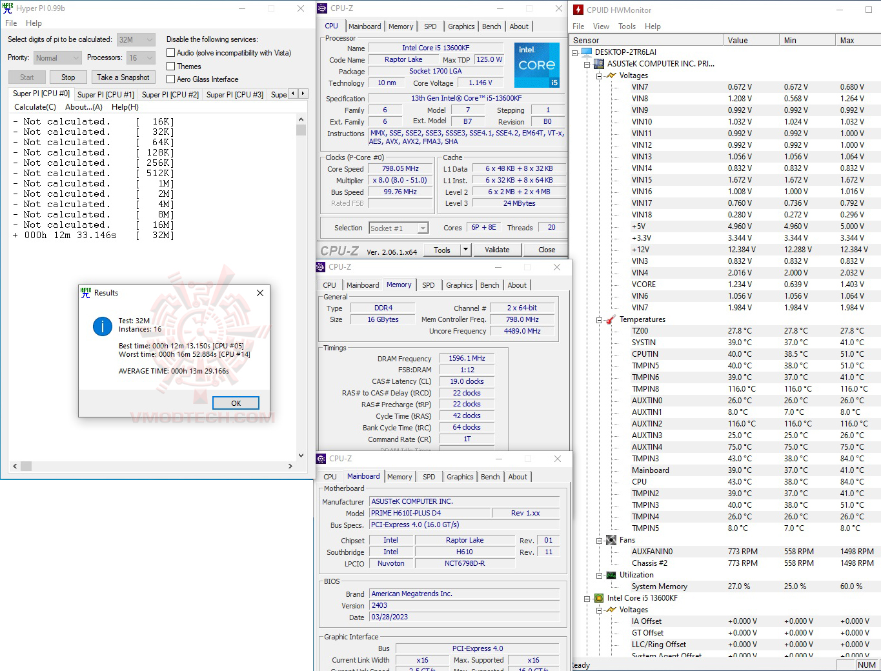
Task: Switch to Super PI [CPU #3] tab
Action: (x=235, y=95)
